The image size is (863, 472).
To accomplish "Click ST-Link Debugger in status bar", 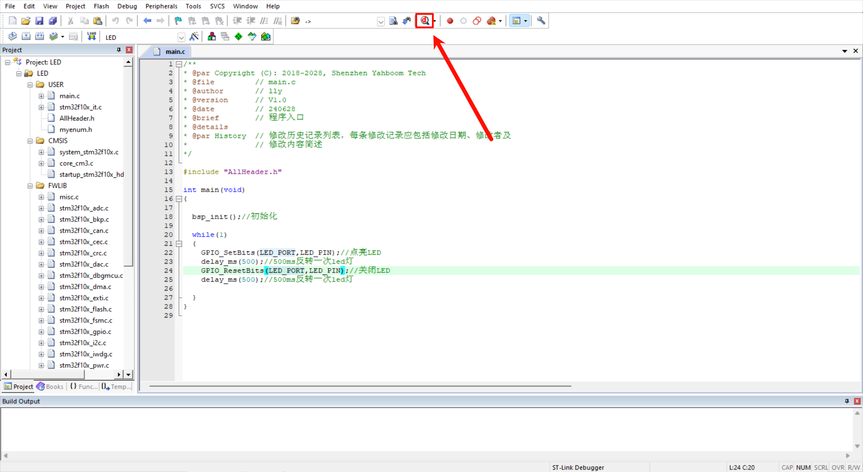I will [x=578, y=467].
